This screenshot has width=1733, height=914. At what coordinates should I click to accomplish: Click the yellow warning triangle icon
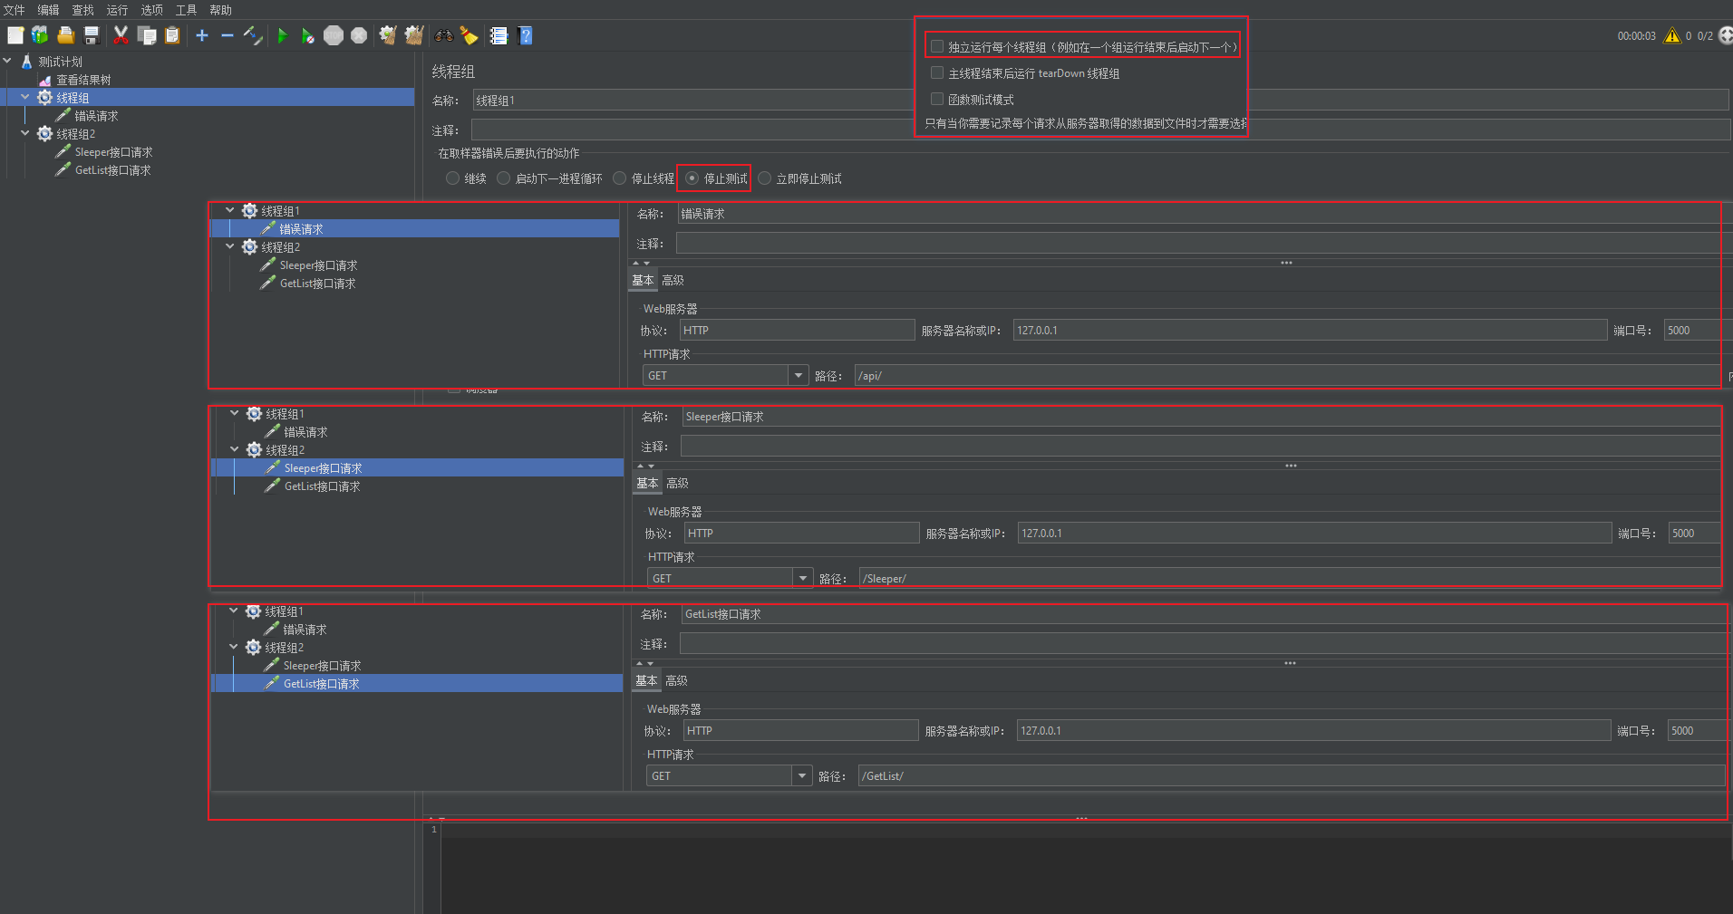click(1672, 35)
